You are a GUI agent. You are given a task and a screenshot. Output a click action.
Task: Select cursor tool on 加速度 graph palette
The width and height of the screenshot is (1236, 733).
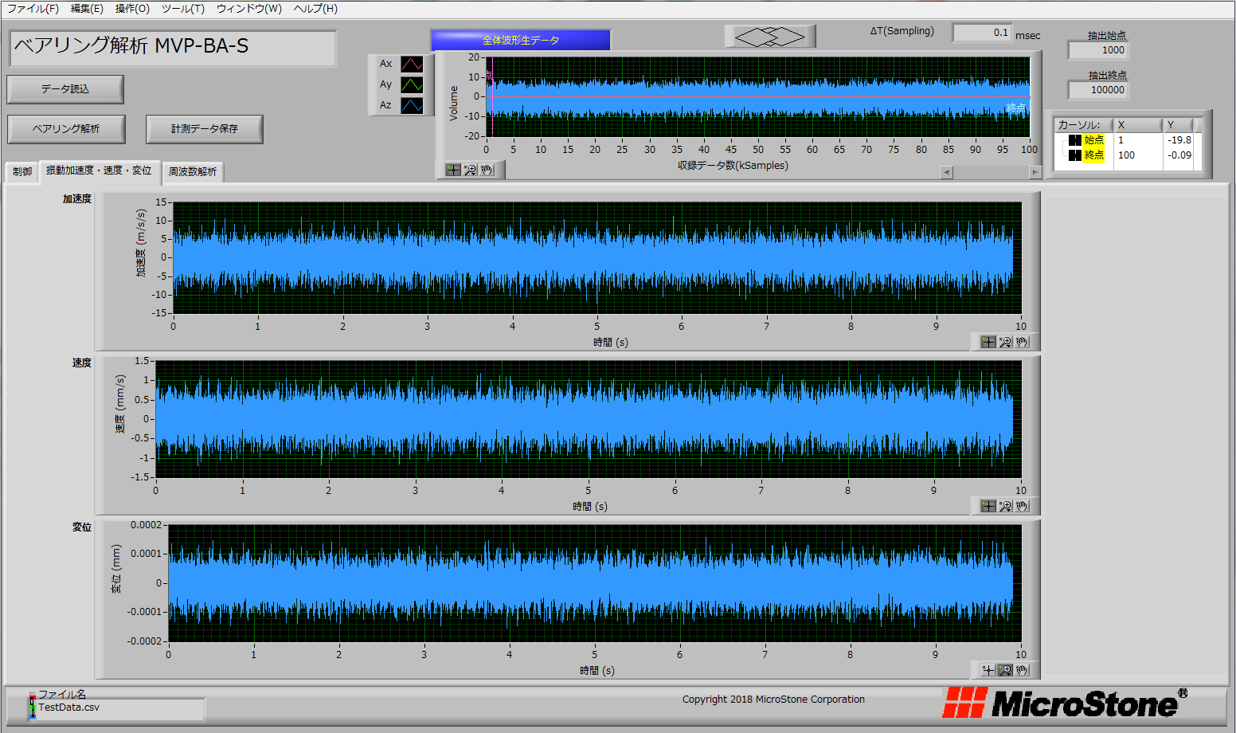click(988, 342)
